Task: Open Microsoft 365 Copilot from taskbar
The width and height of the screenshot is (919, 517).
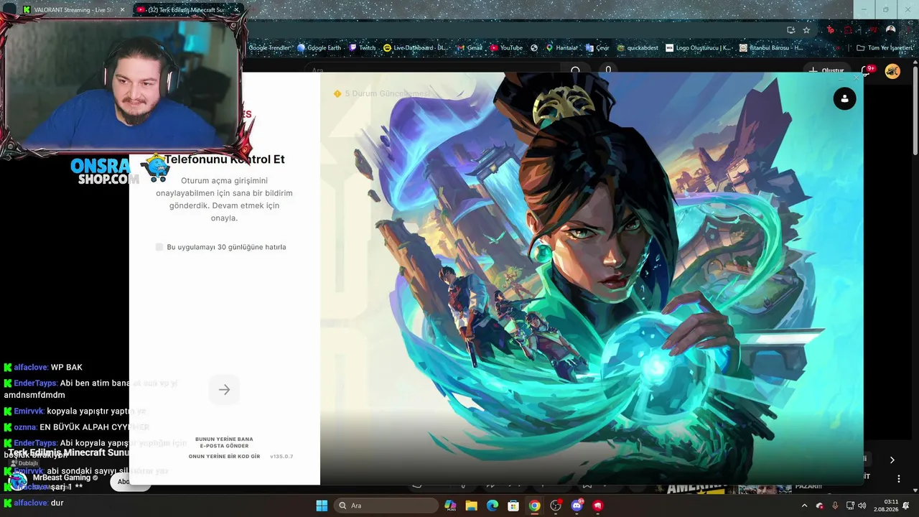Action: [450, 506]
